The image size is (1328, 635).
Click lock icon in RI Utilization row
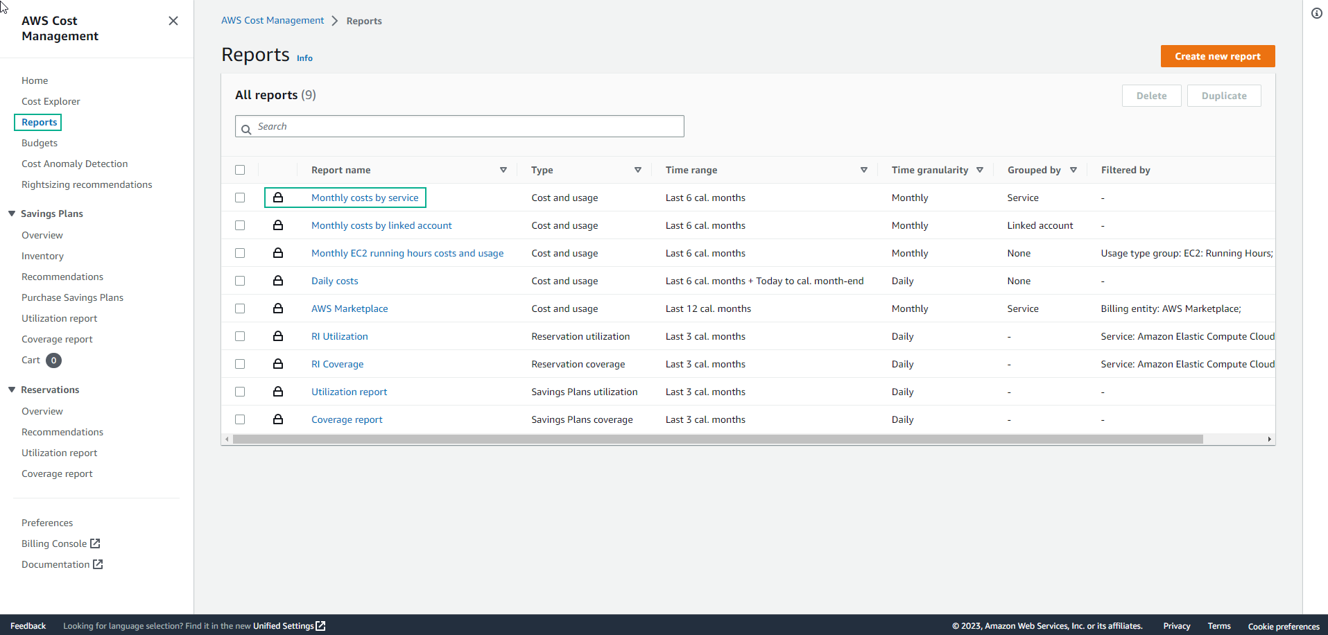(x=278, y=336)
